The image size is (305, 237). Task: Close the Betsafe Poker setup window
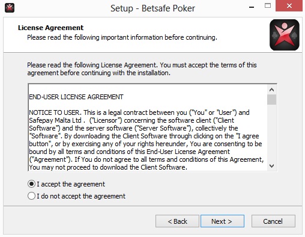[x=289, y=6]
